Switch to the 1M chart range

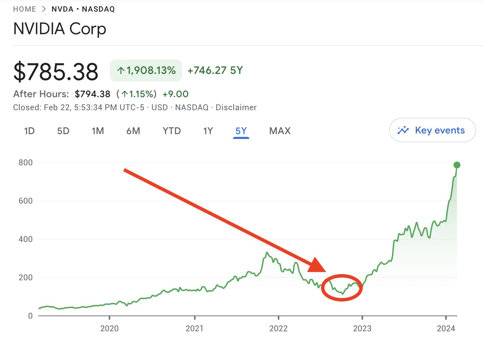98,131
